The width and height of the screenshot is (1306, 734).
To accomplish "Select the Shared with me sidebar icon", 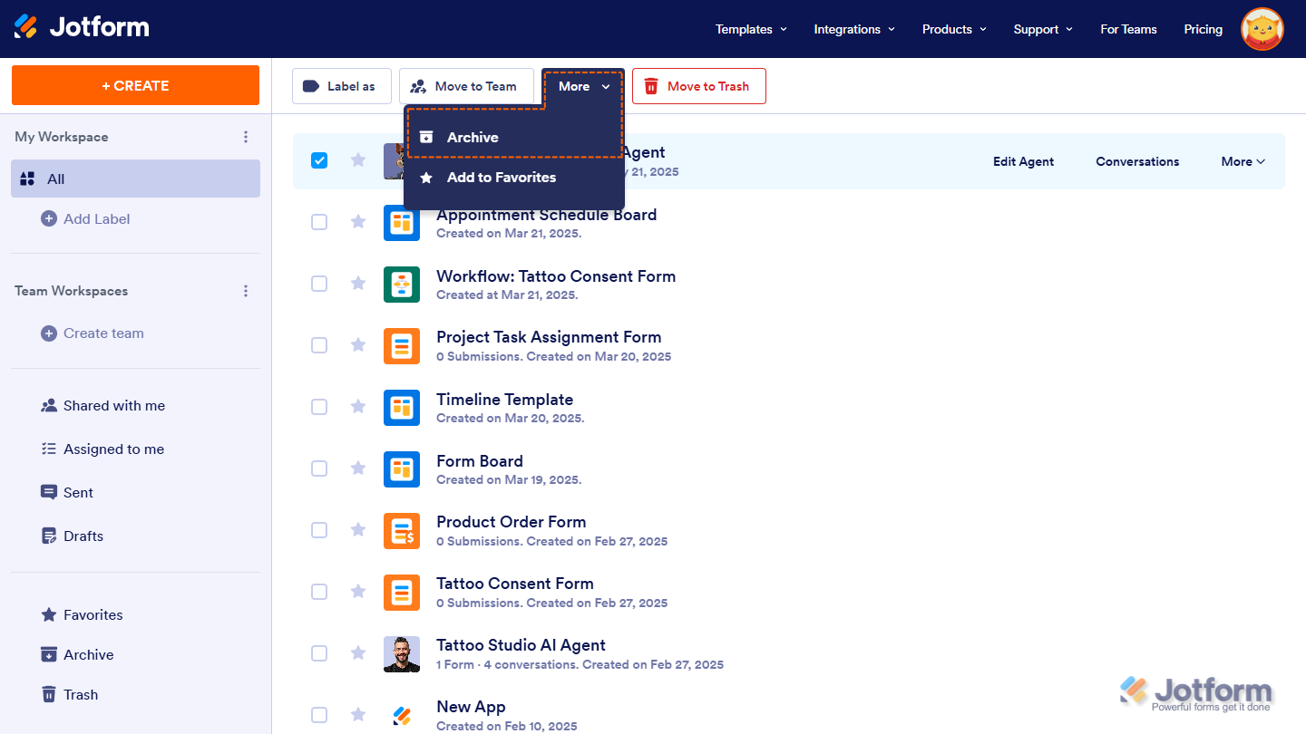I will coord(49,405).
